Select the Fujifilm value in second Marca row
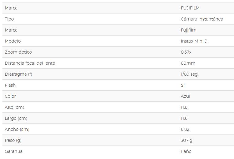The image size is (234, 159). 189,30
